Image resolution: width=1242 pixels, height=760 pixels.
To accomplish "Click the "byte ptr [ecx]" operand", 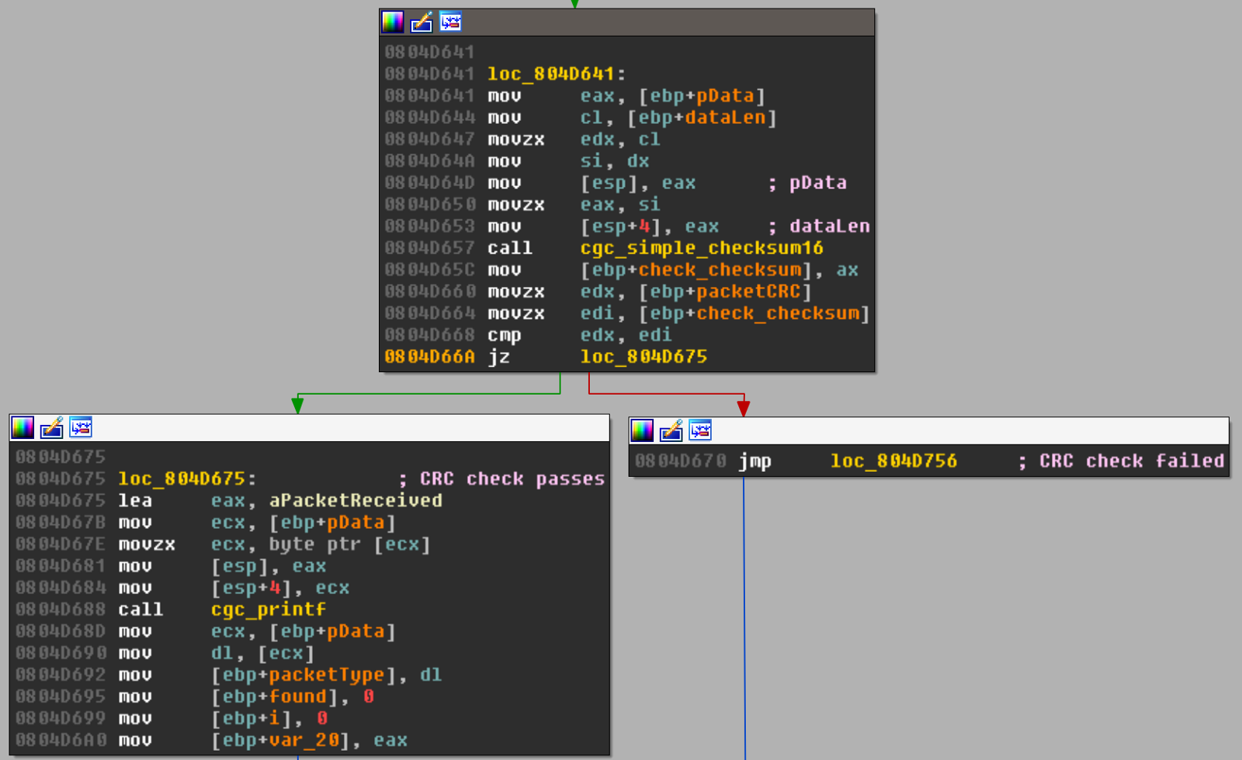I will click(349, 544).
